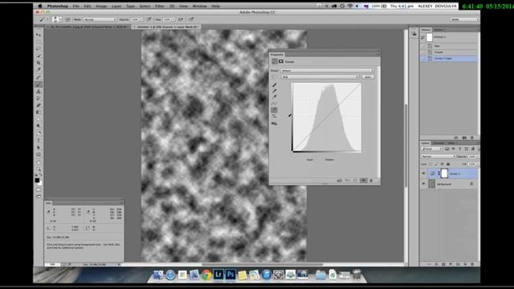514x289 pixels.
Task: Select the Crop tool
Action: point(39,63)
